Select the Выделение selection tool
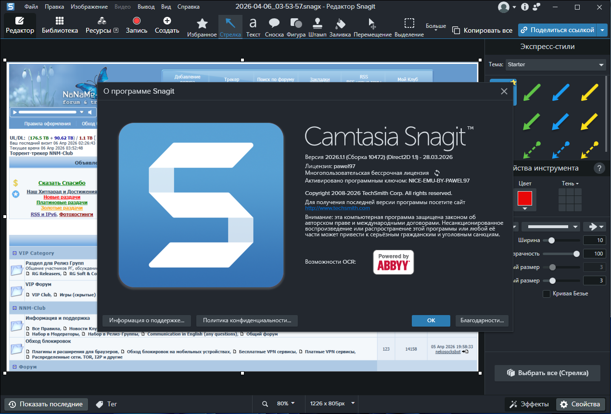The height and width of the screenshot is (414, 611). [x=409, y=26]
